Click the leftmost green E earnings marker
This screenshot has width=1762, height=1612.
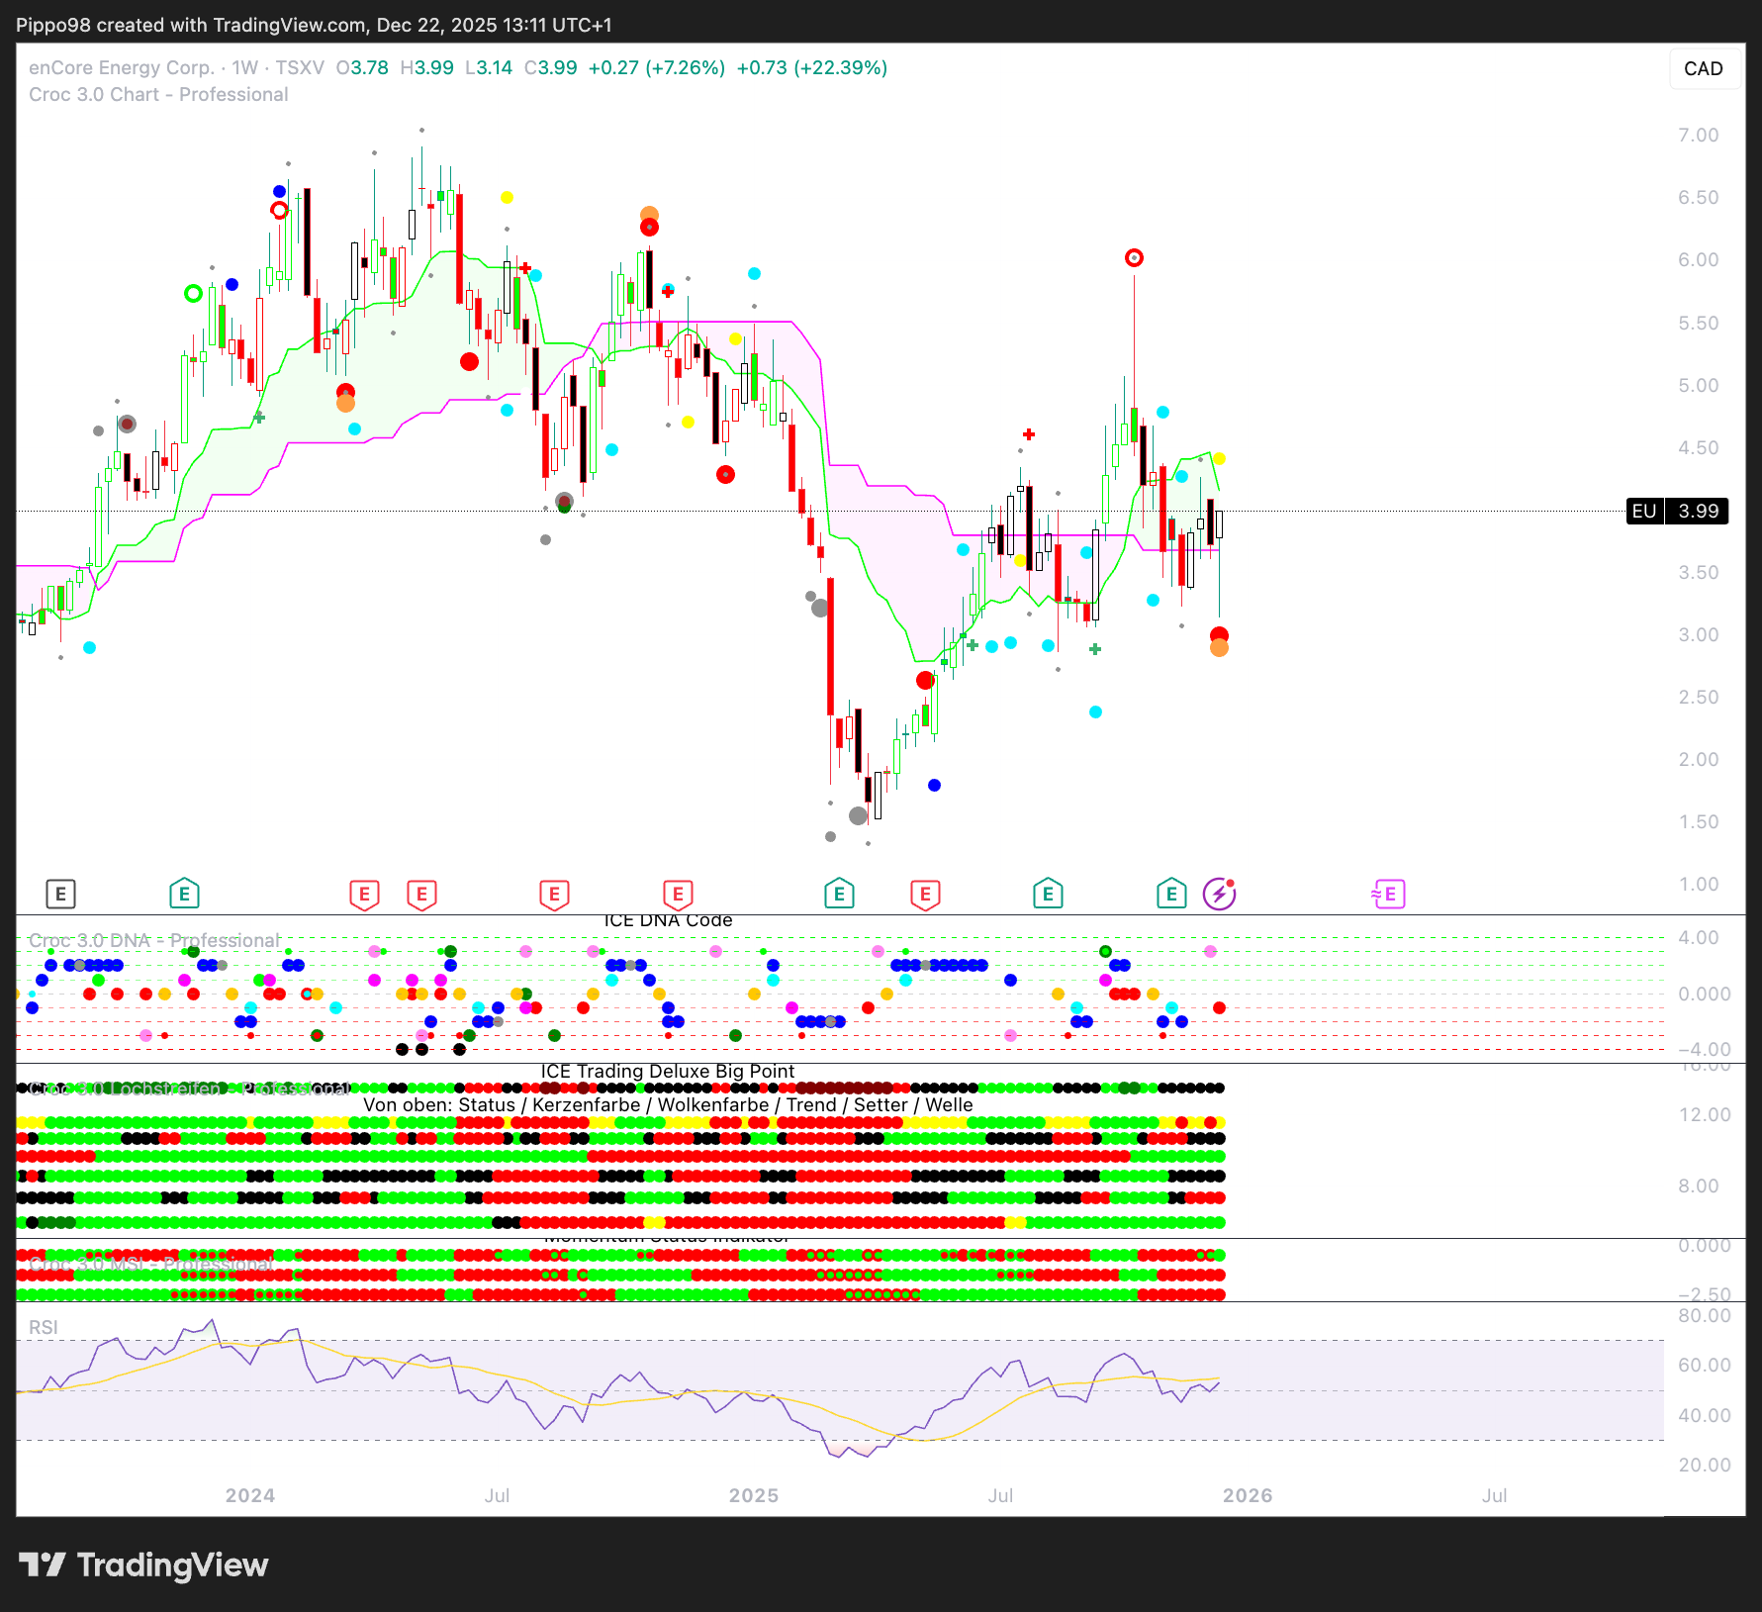point(184,895)
